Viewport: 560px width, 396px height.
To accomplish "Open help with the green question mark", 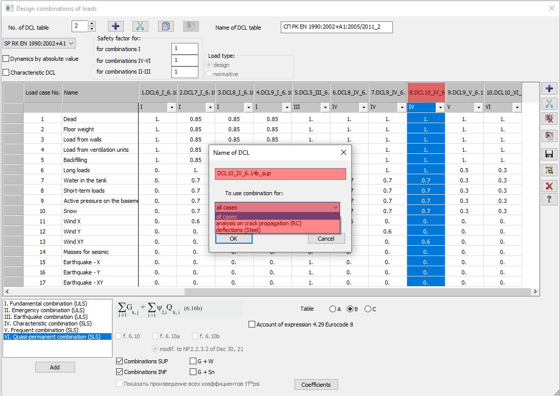I will point(549,199).
